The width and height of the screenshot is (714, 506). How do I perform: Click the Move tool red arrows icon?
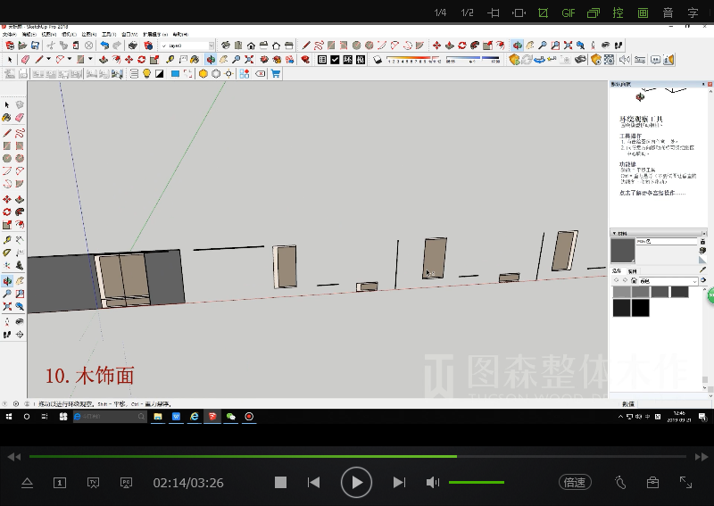[129, 60]
